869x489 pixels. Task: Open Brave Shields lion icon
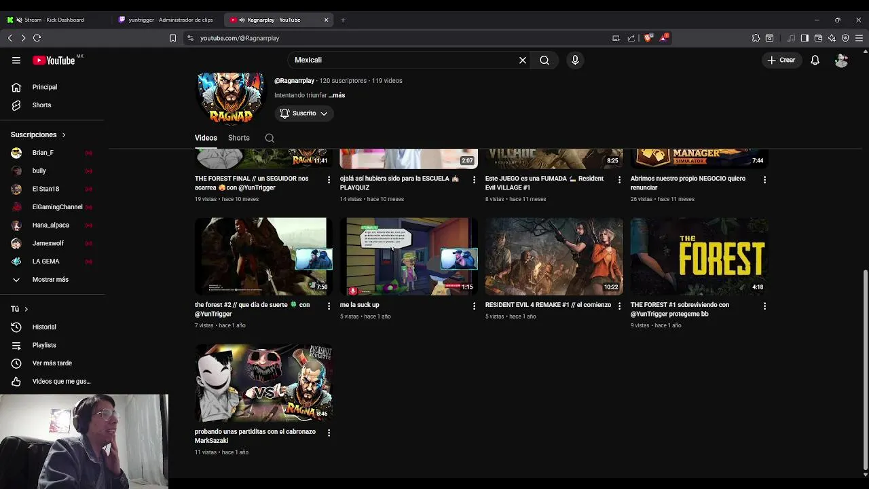point(647,38)
